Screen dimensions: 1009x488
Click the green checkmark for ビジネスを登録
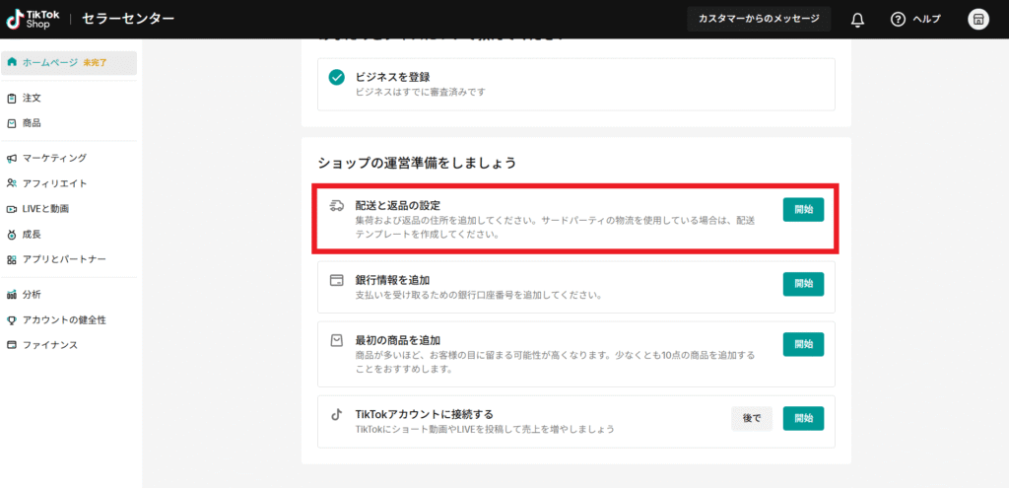[337, 78]
